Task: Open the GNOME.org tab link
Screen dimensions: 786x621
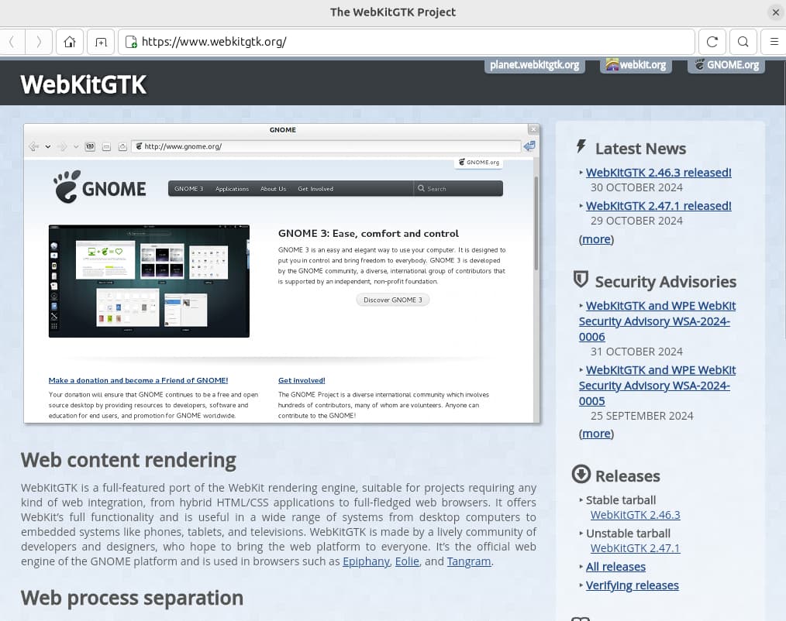Action: (726, 65)
